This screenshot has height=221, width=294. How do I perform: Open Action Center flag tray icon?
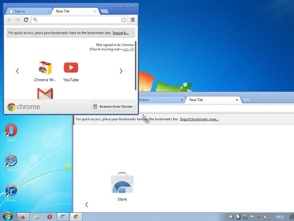pyautogui.click(x=252, y=217)
